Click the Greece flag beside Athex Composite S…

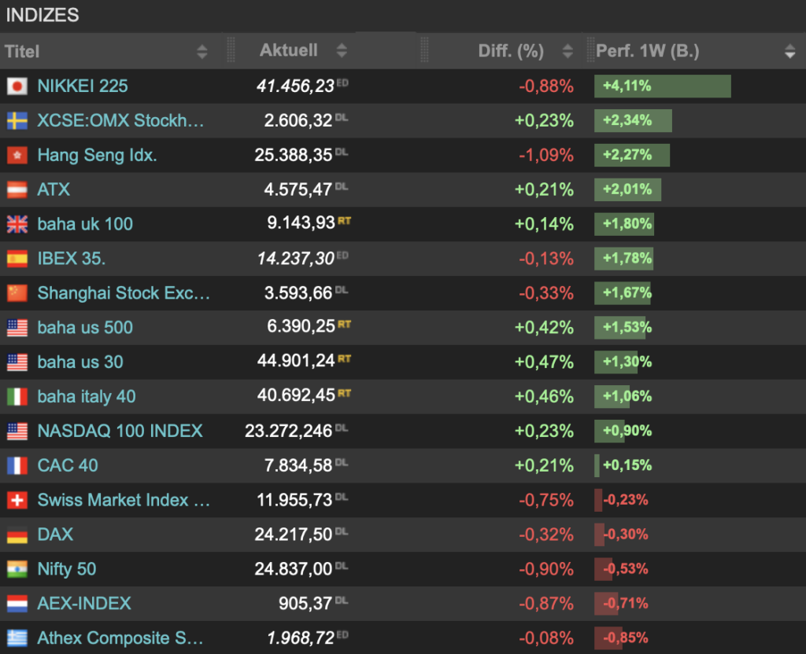(x=17, y=638)
